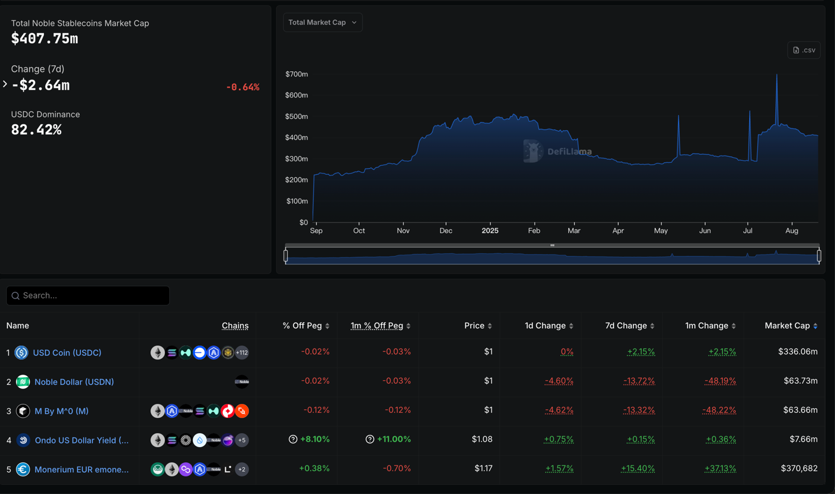Toggle sorting on the Price column

(x=477, y=326)
